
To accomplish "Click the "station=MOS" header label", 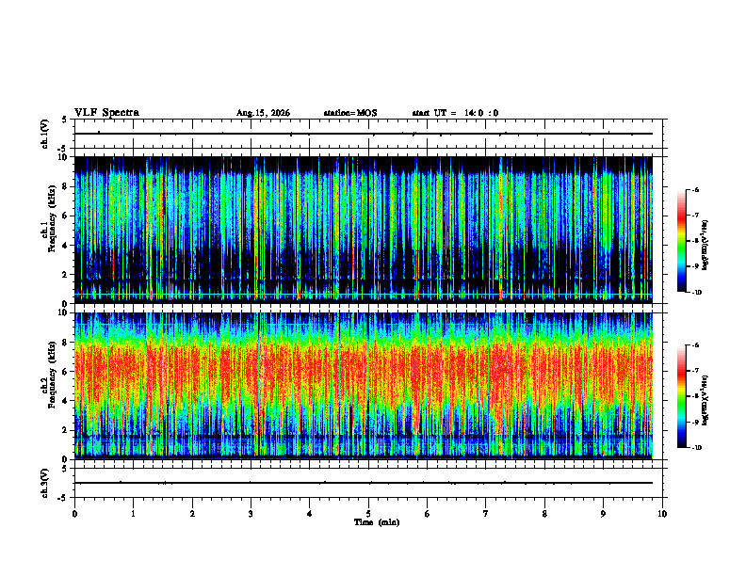I will coord(350,113).
